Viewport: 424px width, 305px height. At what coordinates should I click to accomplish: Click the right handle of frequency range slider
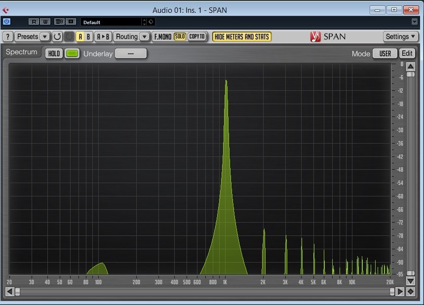coord(392,292)
